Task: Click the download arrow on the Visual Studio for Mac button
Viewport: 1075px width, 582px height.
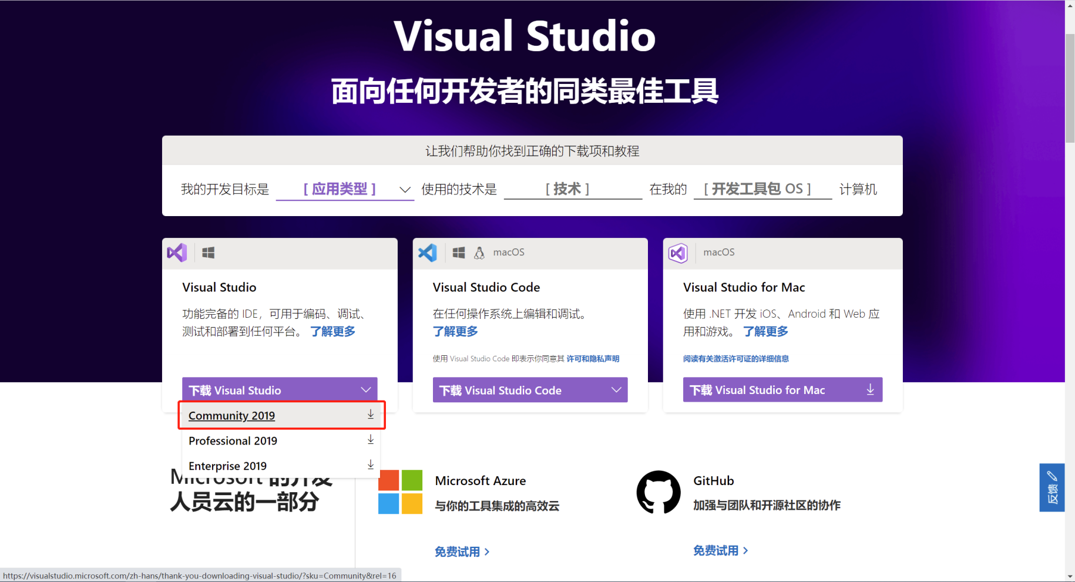Action: [871, 389]
